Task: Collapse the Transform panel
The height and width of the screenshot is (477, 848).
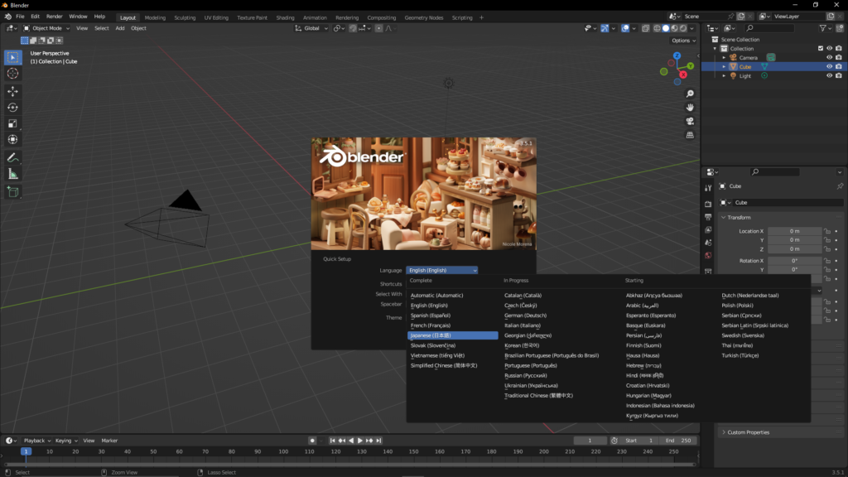Action: [724, 218]
